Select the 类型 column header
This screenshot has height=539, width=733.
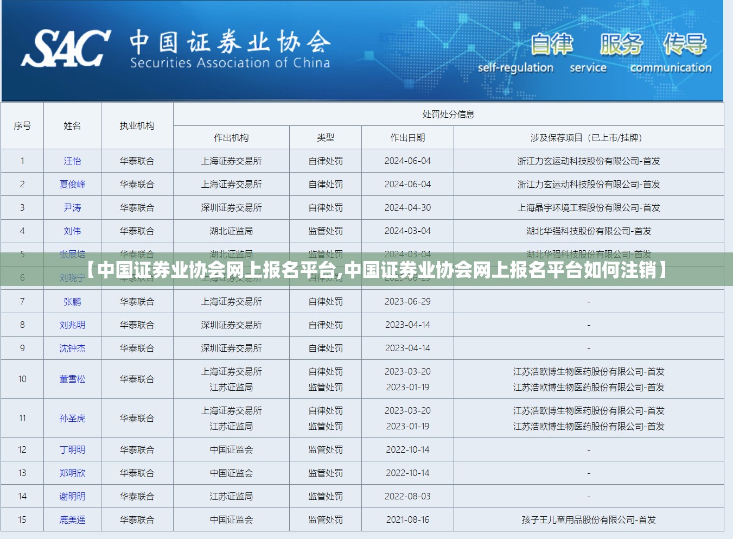326,137
